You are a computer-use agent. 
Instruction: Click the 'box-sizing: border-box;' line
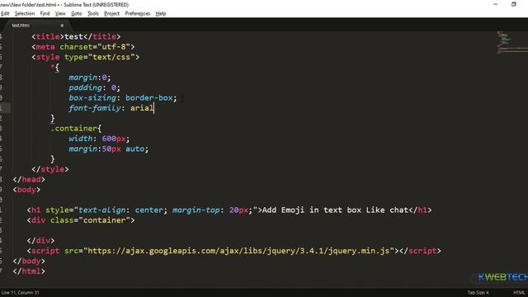click(123, 98)
